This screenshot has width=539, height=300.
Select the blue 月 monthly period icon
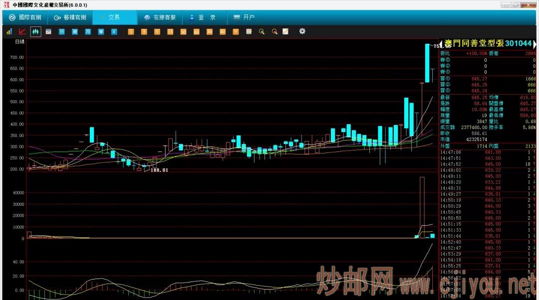click(88, 31)
